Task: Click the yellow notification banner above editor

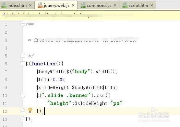Action: point(90,15)
